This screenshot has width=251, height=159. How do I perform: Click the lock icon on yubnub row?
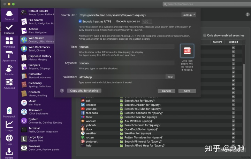121,125
